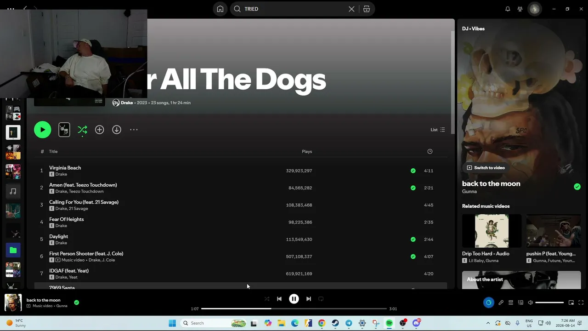Mute the Spotify volume
This screenshot has height=331, width=588.
[530, 302]
